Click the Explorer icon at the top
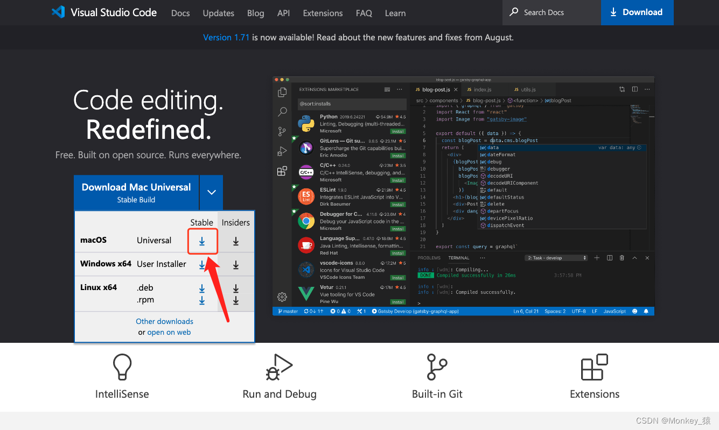The width and height of the screenshot is (719, 430). [x=282, y=91]
